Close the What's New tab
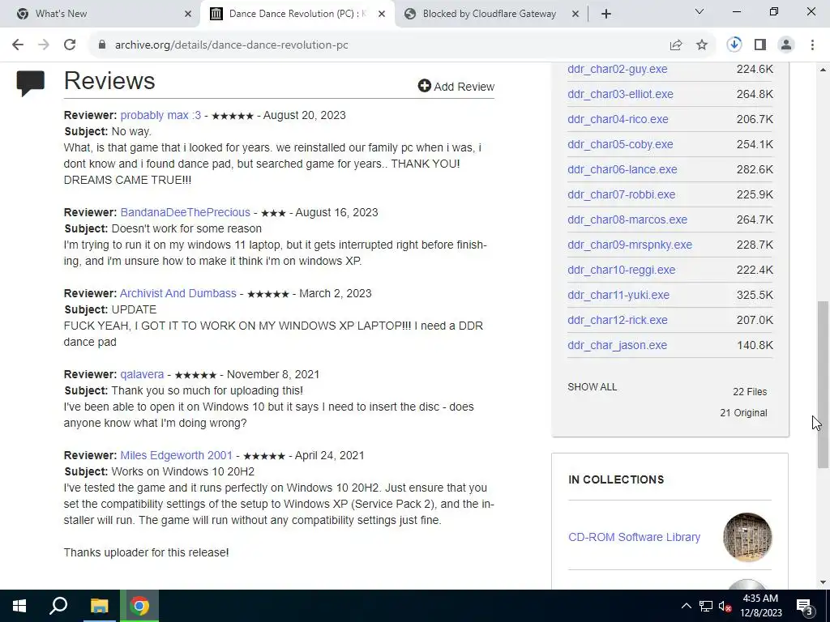 point(188,14)
